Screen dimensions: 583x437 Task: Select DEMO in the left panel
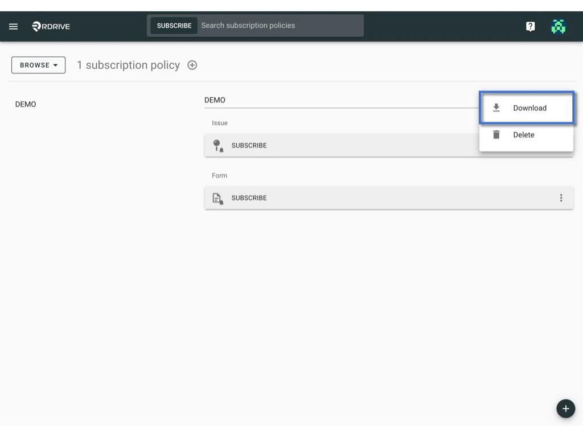[x=26, y=104]
